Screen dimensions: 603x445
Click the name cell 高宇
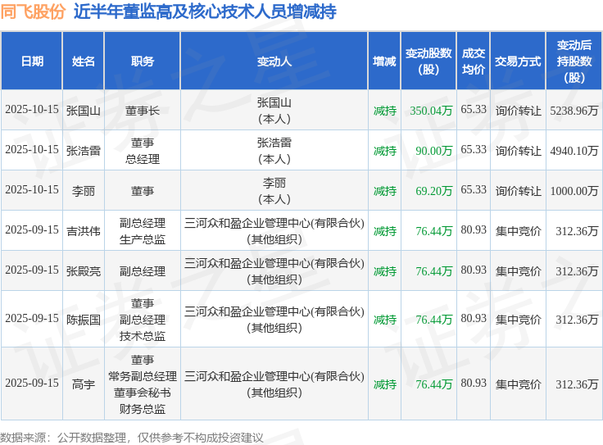[x=84, y=384]
